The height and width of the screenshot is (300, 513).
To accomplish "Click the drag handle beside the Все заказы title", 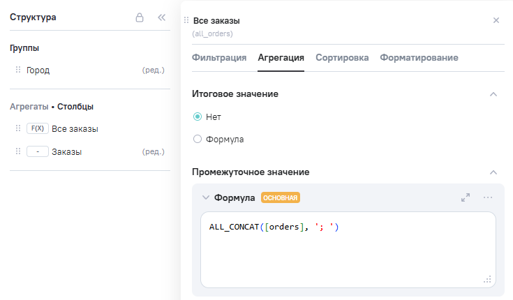I will point(186,21).
